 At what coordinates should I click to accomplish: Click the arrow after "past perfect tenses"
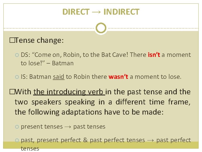pyautogui.click(x=151, y=140)
